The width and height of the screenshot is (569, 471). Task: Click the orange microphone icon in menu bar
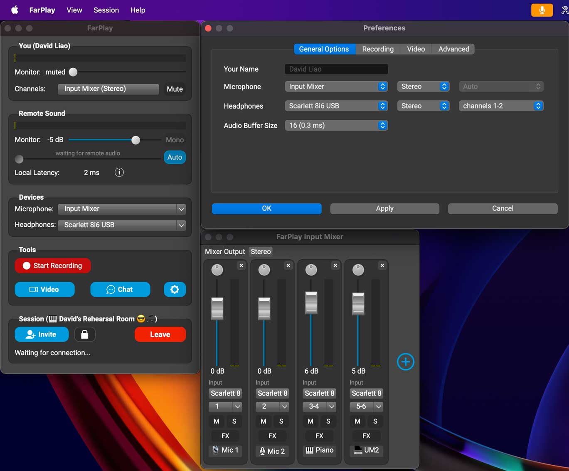click(542, 10)
